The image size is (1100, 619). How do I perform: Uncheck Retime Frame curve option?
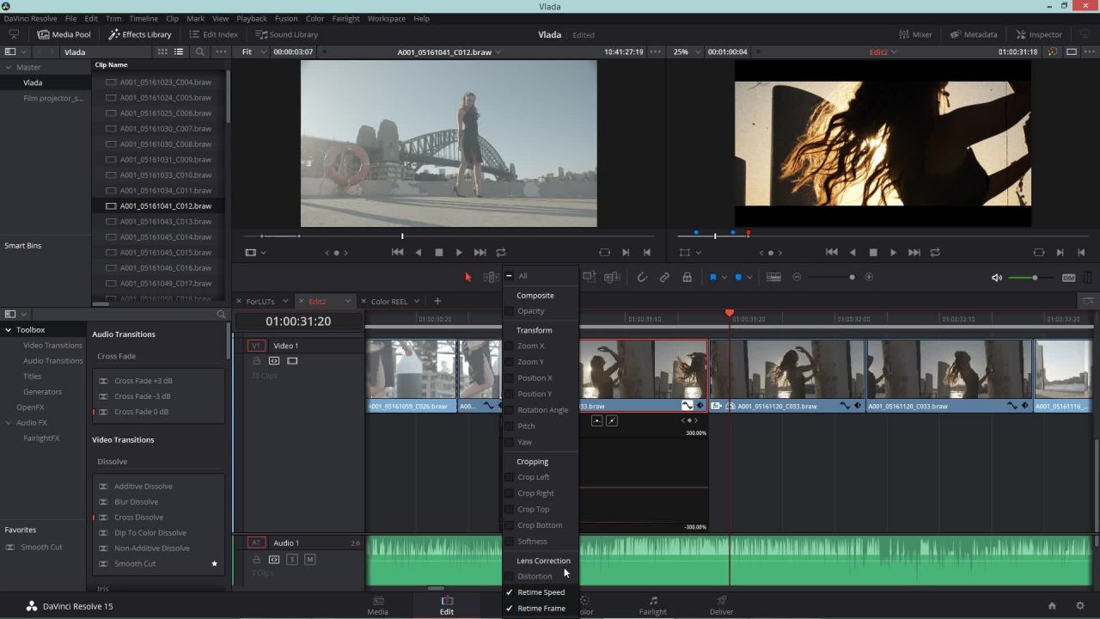(510, 609)
